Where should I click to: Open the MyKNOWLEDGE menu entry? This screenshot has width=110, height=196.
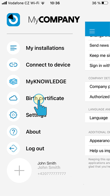click(x=46, y=82)
